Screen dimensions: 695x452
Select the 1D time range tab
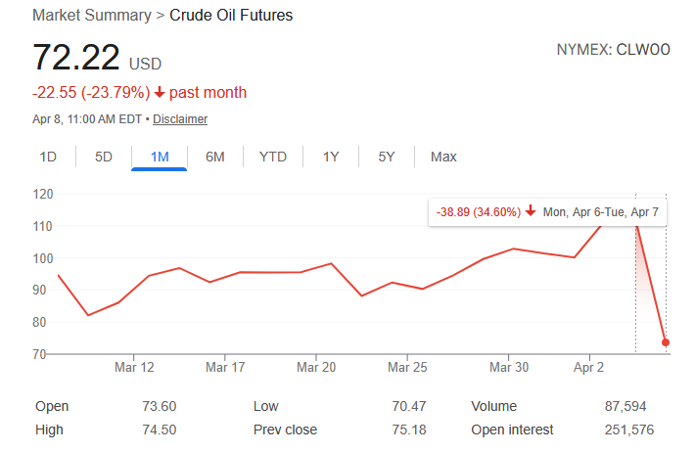[x=48, y=157]
